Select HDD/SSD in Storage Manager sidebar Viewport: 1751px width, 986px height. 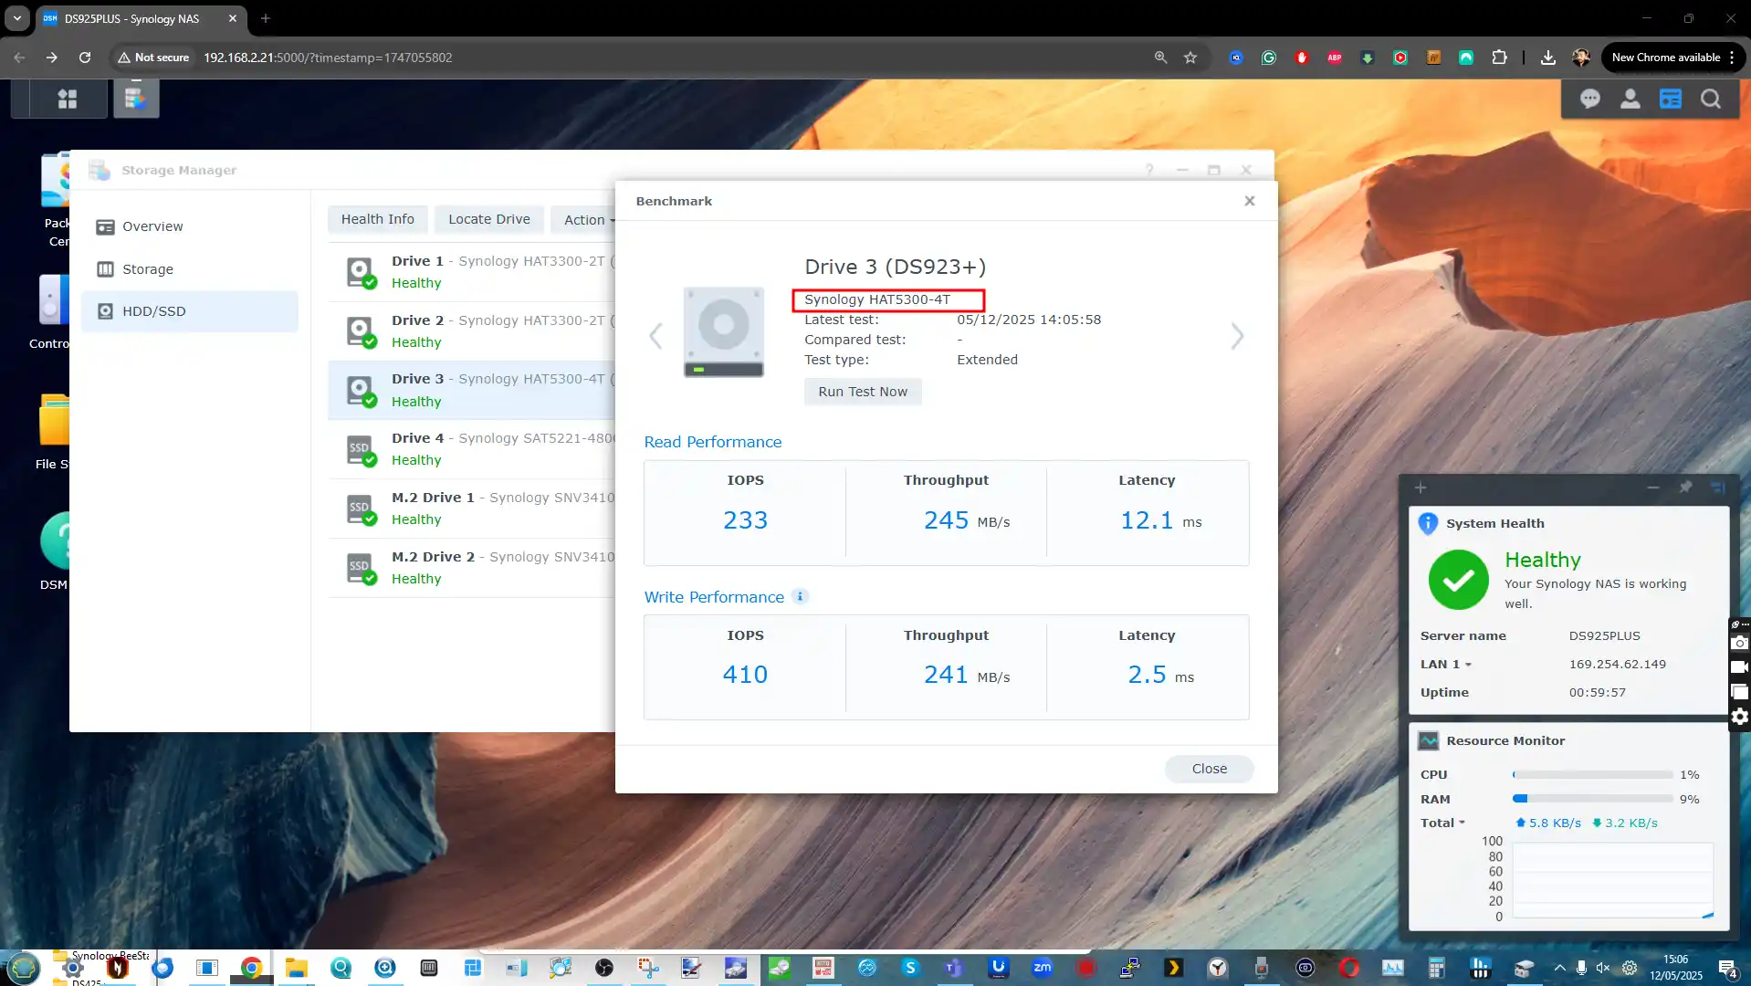tap(190, 311)
